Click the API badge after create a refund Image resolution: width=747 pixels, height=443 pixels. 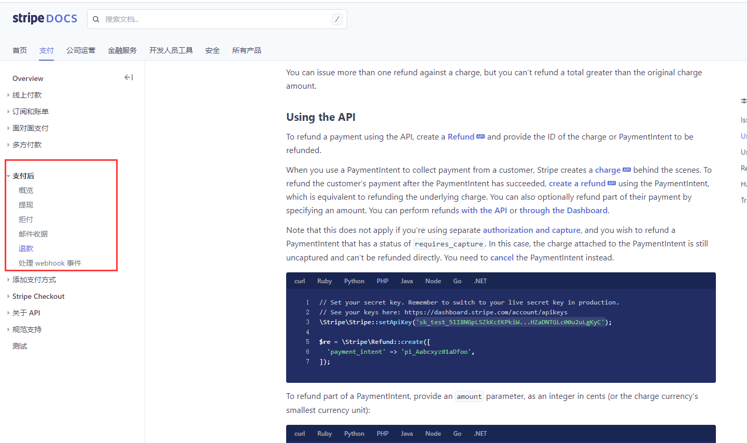(612, 184)
